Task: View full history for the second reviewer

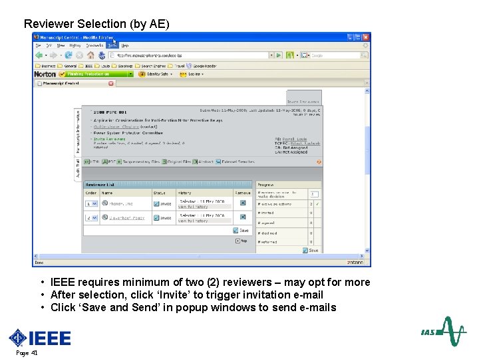Action: click(x=193, y=221)
